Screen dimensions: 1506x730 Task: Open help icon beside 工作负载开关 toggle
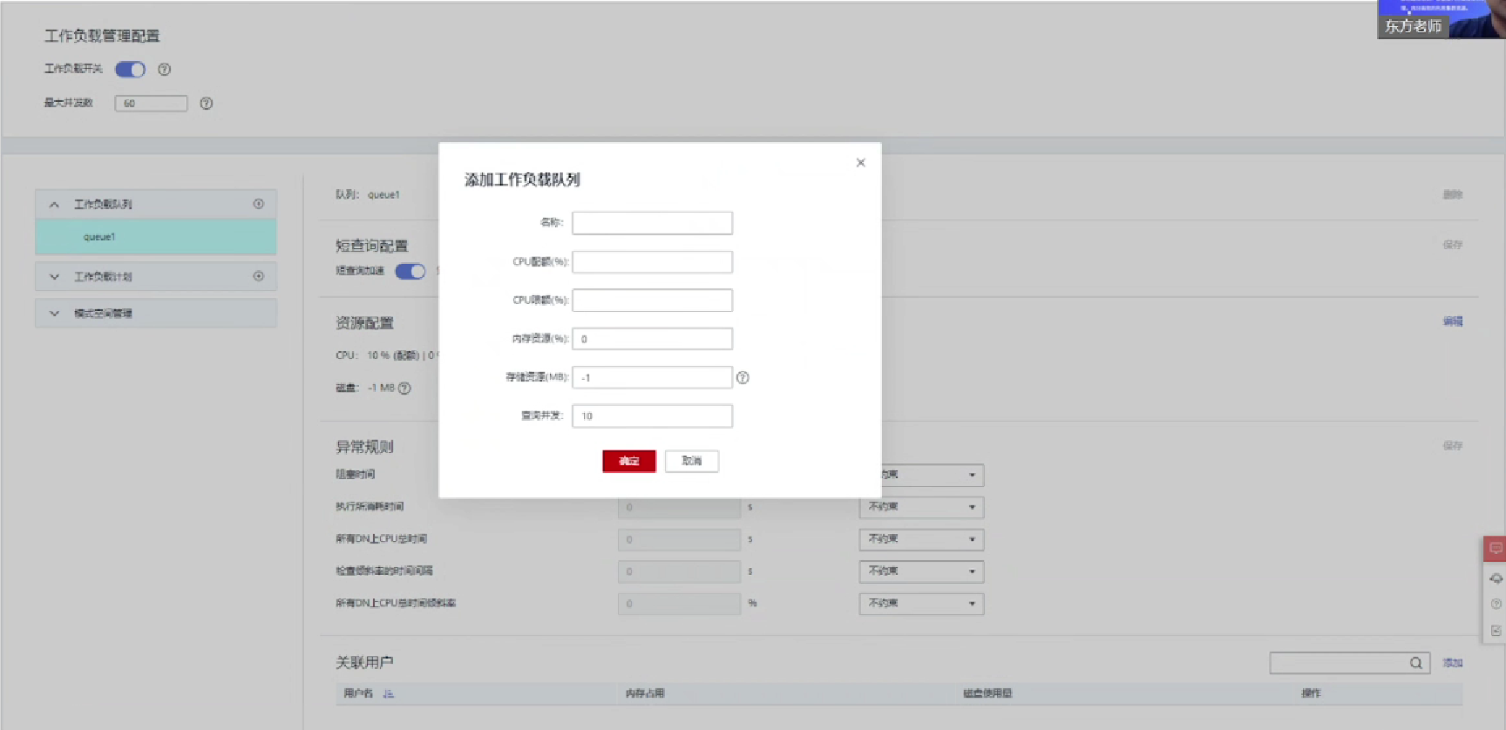(164, 69)
